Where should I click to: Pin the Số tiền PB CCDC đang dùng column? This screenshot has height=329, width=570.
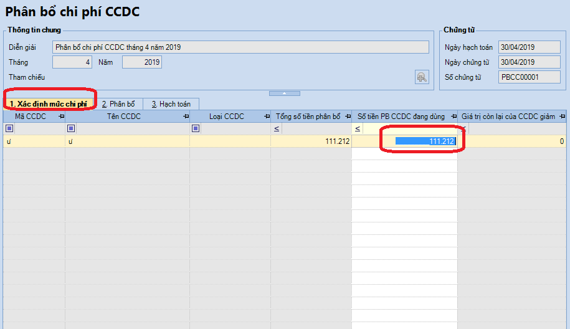click(453, 117)
